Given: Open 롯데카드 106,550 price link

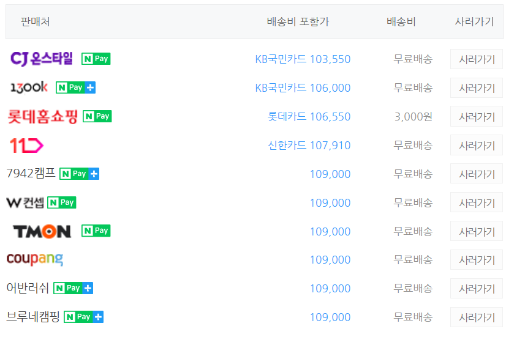Looking at the screenshot, I should [x=309, y=117].
